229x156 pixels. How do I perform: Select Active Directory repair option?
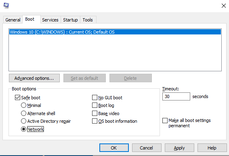[23, 121]
